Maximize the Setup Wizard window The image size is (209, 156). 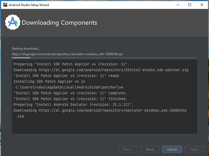tap(190, 5)
